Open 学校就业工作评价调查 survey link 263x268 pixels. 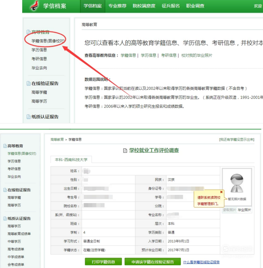[154, 150]
